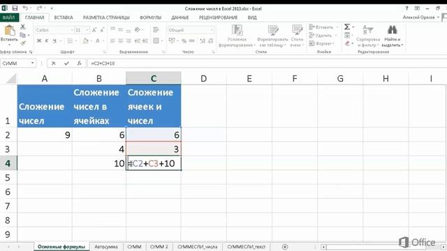Apply percent style format

[x=184, y=41]
